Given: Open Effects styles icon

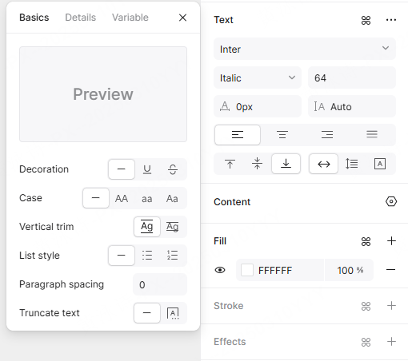Looking at the screenshot, I should coord(366,342).
